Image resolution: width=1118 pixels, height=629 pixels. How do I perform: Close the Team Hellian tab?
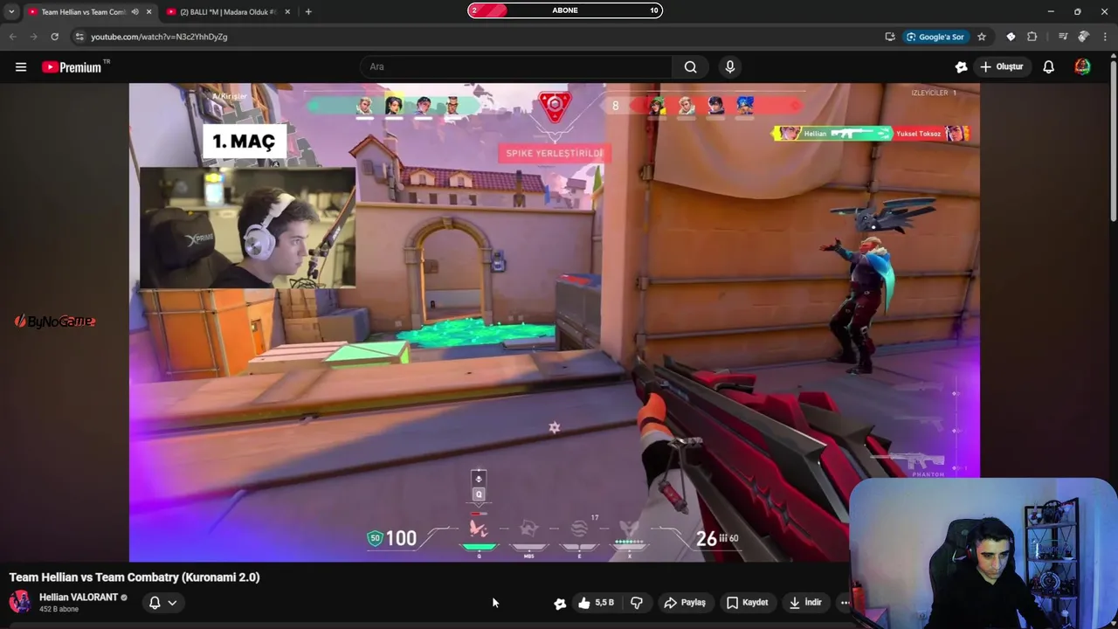tap(148, 12)
